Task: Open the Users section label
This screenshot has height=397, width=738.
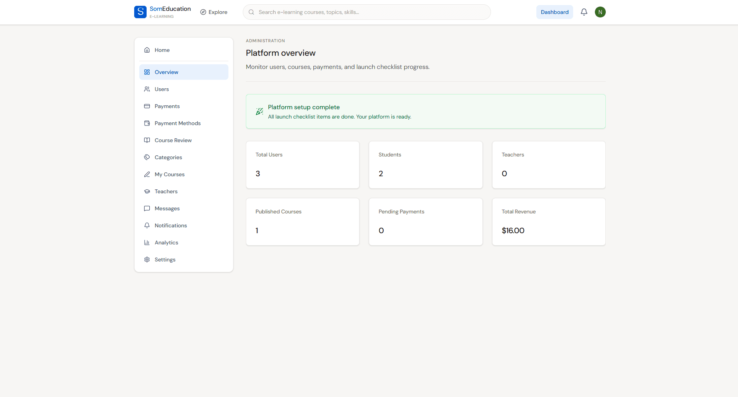Action: tap(162, 89)
